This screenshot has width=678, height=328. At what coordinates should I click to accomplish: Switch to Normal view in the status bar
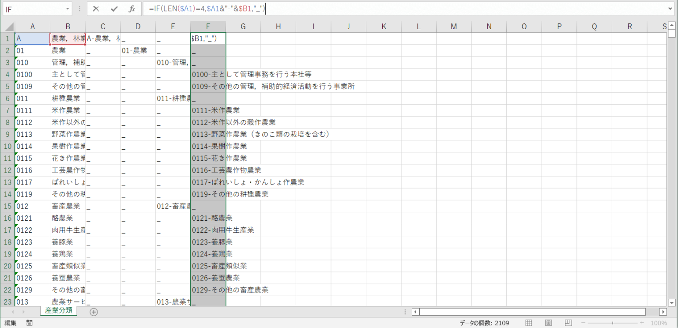(528, 323)
